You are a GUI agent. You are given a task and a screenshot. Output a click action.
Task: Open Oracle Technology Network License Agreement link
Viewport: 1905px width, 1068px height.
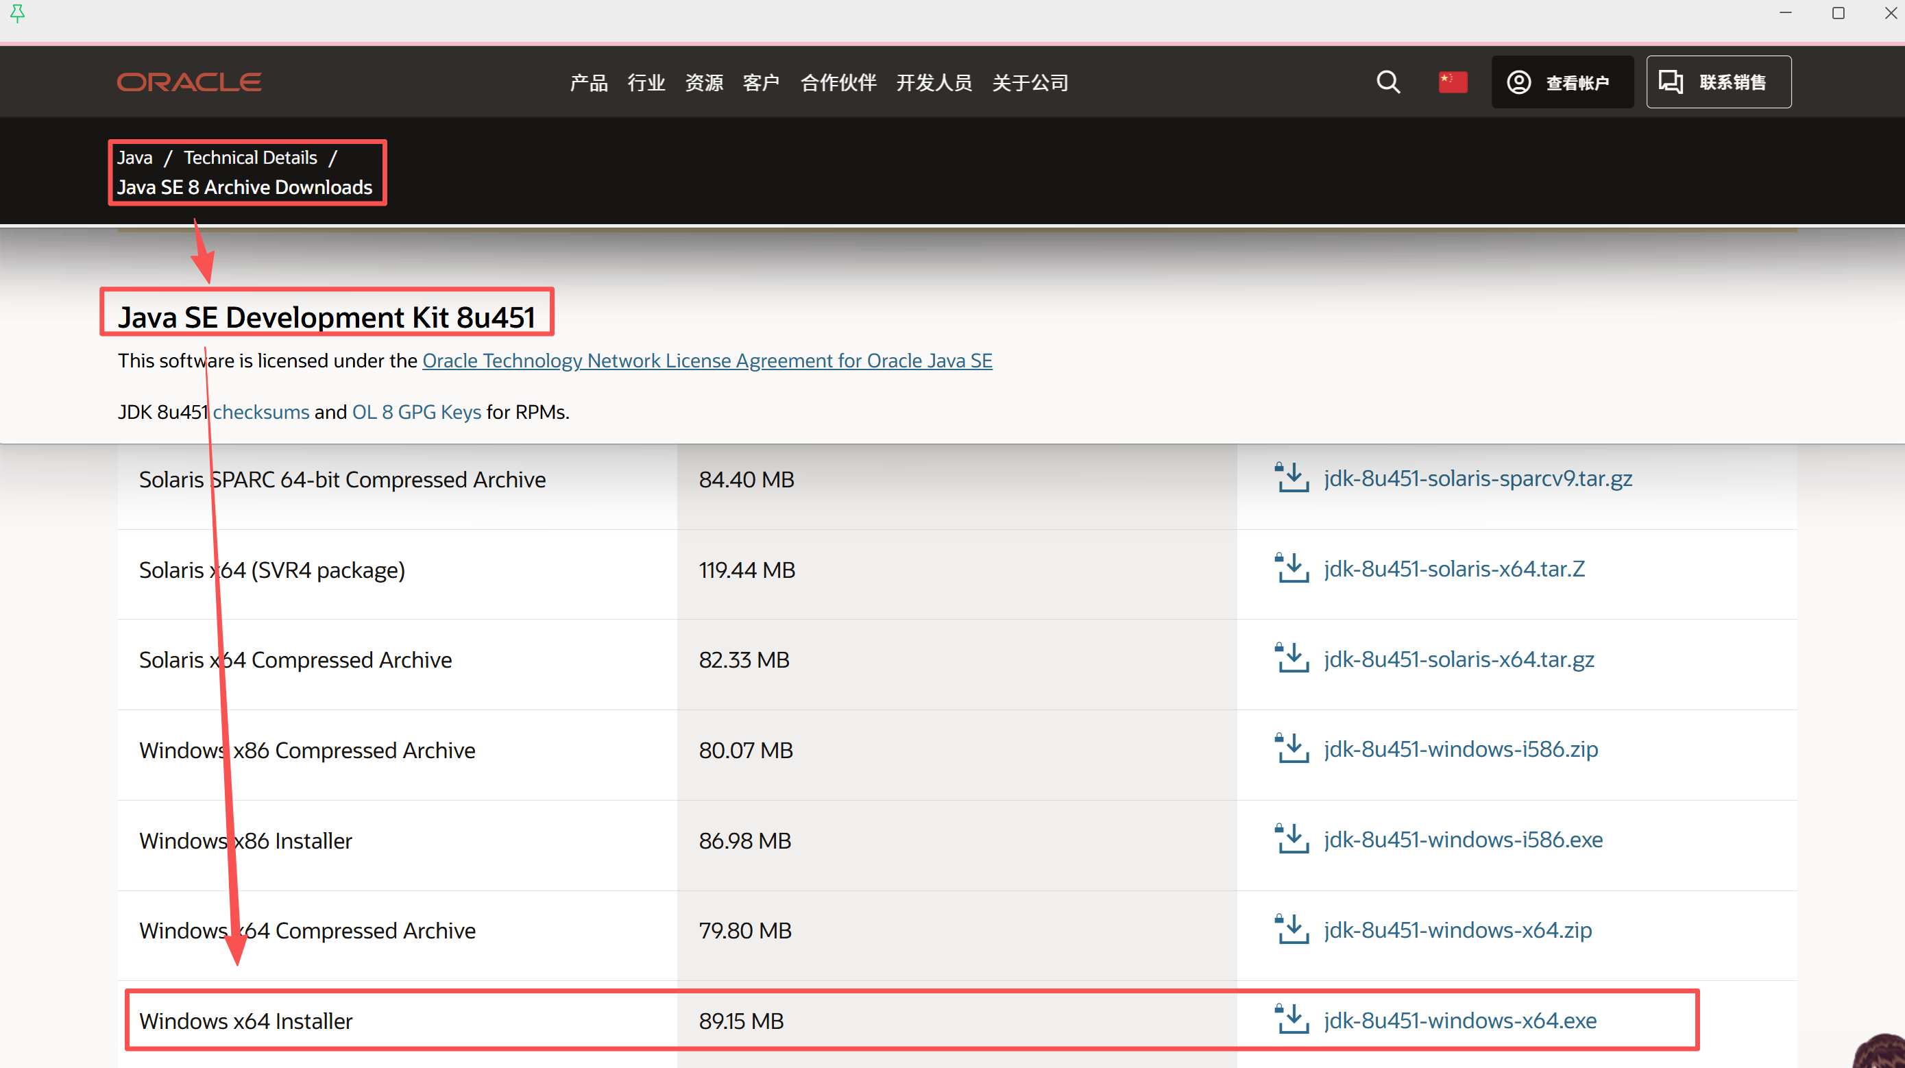[x=707, y=361]
